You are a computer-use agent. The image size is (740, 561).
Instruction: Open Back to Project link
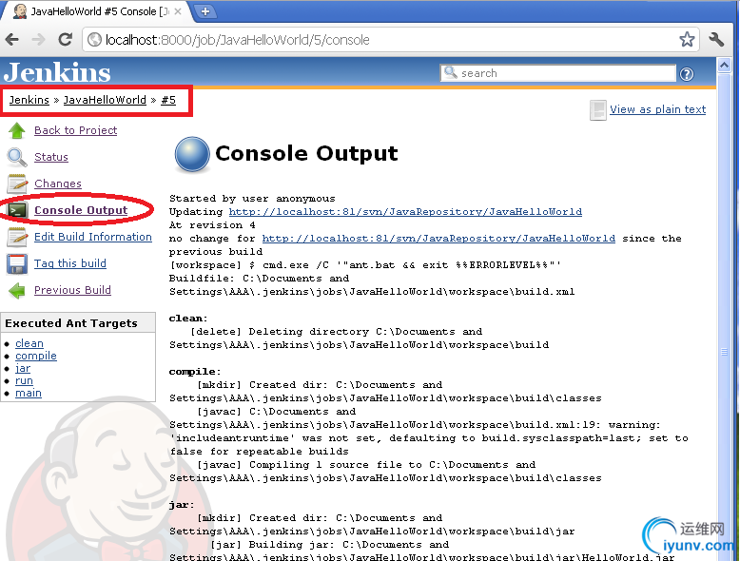75,130
